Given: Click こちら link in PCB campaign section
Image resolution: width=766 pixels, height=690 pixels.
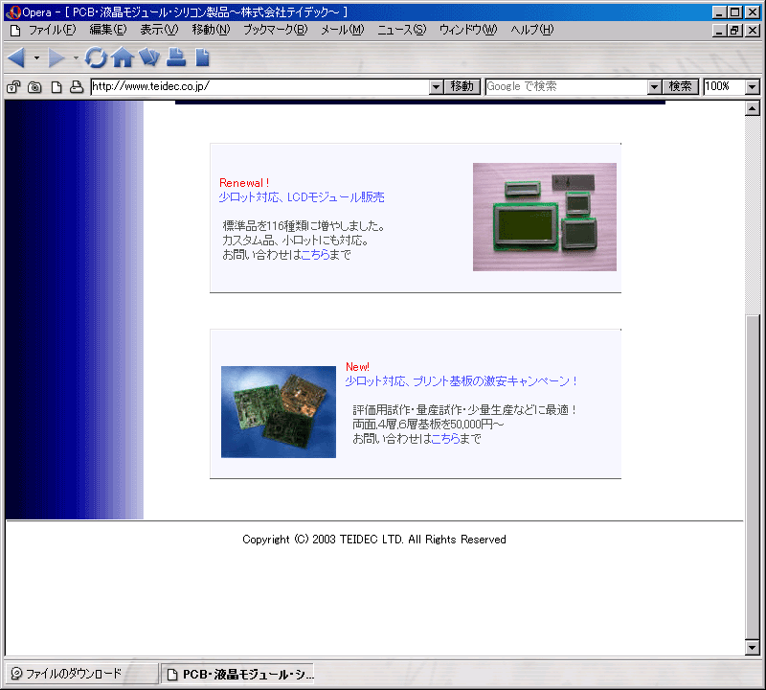Looking at the screenshot, I should click(445, 439).
